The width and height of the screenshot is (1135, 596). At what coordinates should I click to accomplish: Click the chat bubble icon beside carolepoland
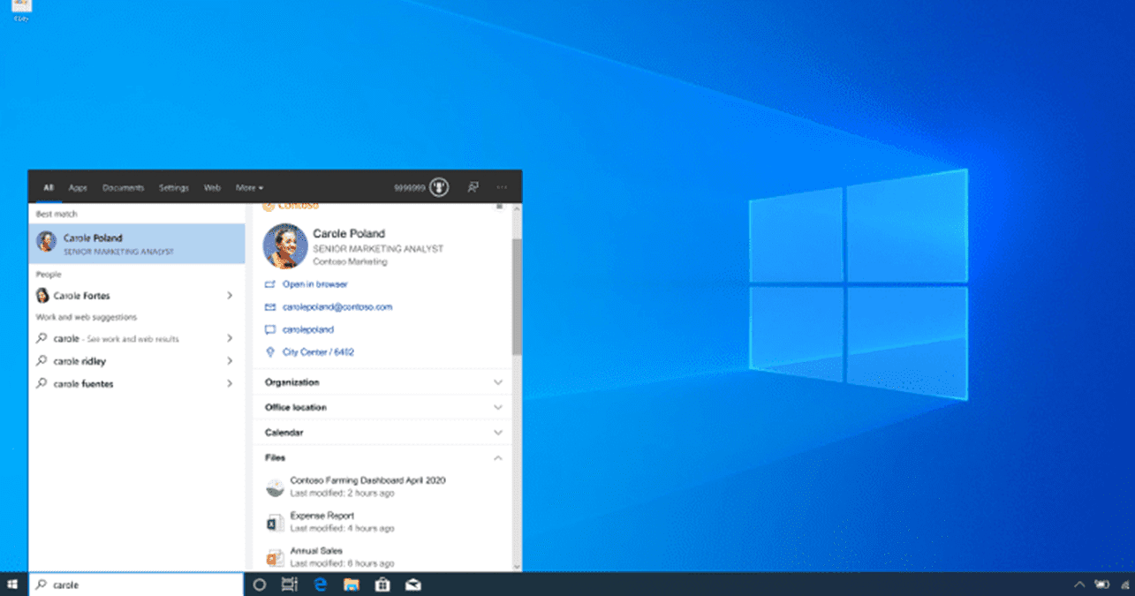270,329
